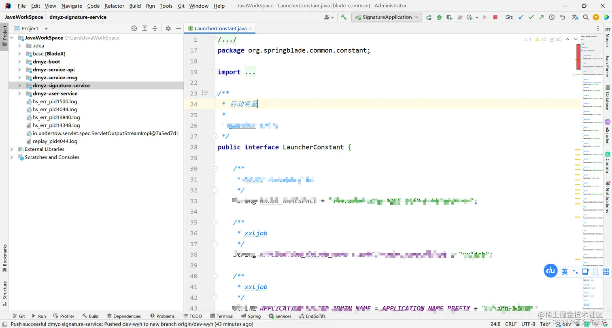This screenshot has width=612, height=328.
Task: Open the Refactor menu
Action: pyautogui.click(x=114, y=6)
